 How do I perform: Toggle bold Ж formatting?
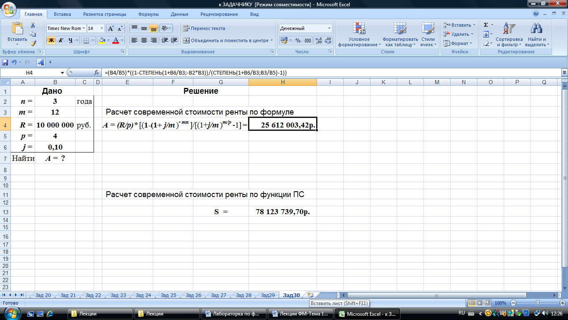[51, 40]
